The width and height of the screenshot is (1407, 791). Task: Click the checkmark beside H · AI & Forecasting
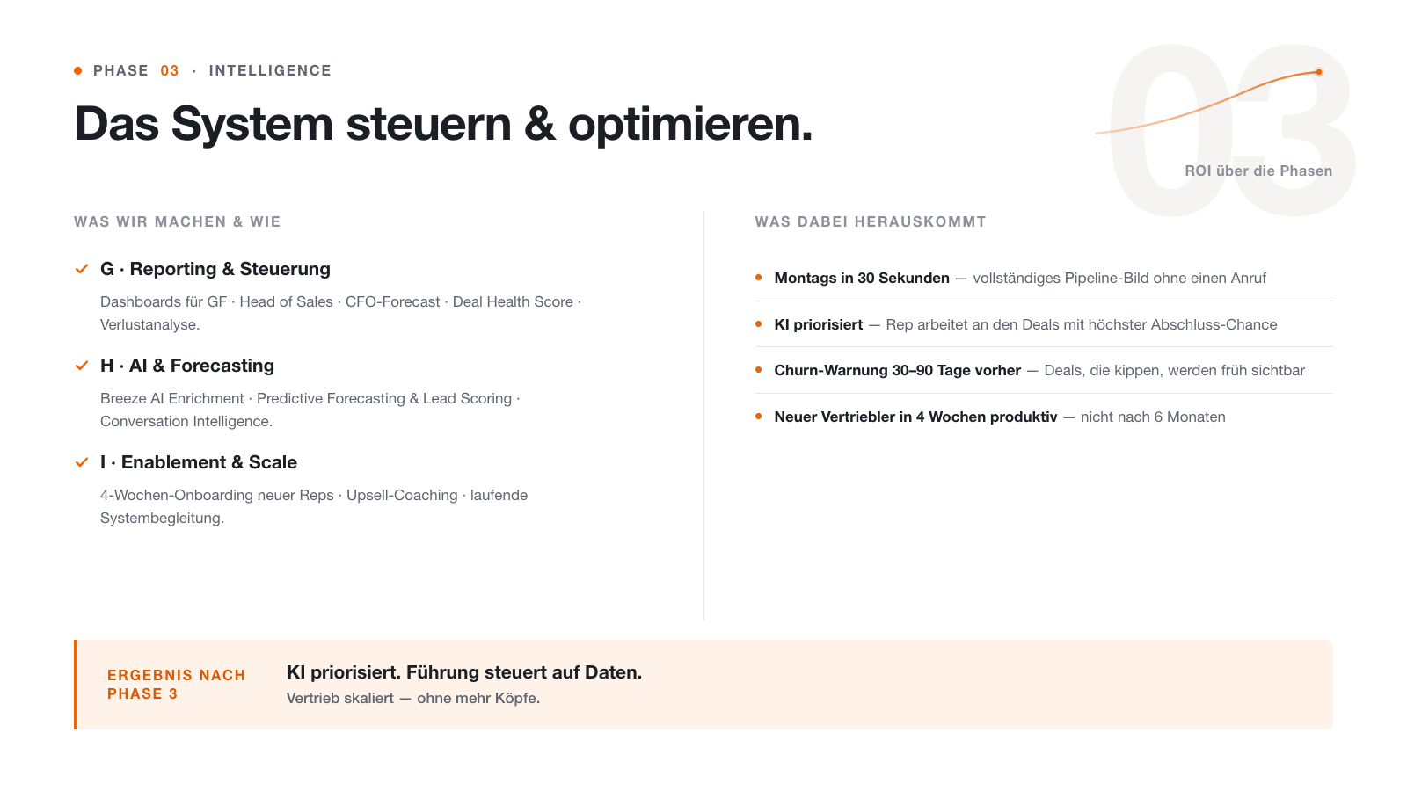pos(82,366)
